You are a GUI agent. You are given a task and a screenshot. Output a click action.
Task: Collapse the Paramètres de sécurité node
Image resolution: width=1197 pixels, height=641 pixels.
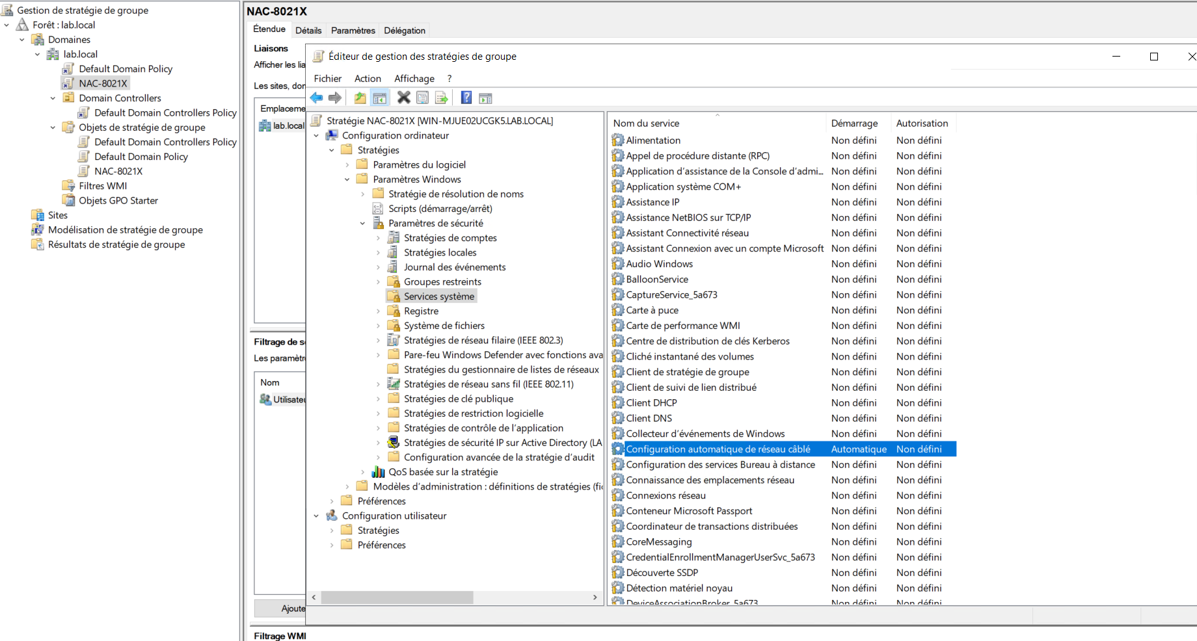click(x=362, y=224)
